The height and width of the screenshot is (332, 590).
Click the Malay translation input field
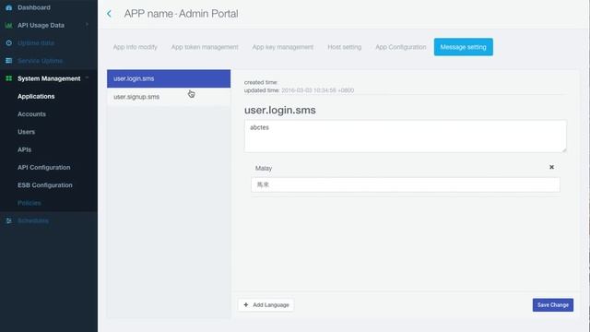(x=406, y=184)
